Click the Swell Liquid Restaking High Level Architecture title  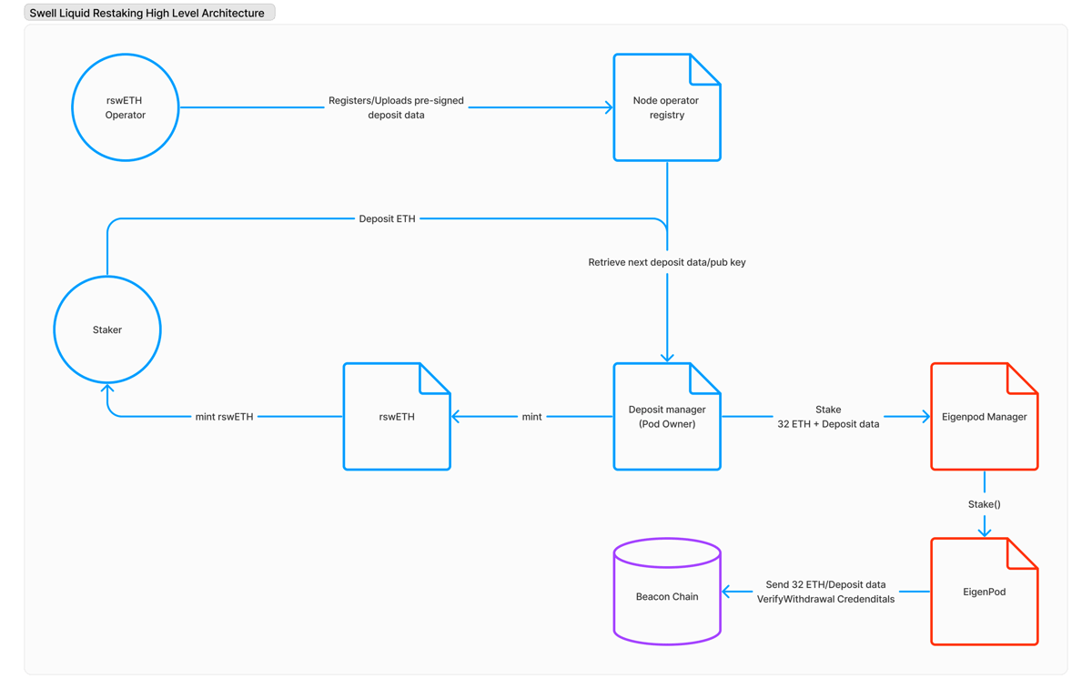(149, 13)
